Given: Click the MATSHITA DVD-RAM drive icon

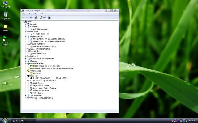Looking at the screenshot, I should [31, 46].
